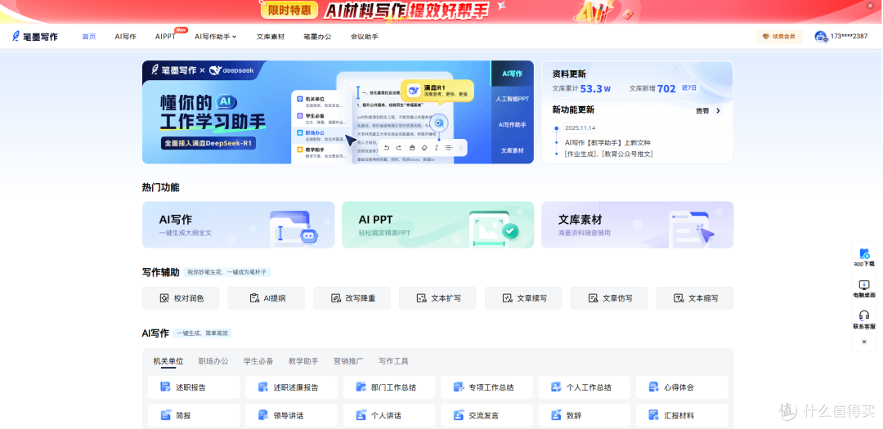This screenshot has height=429, width=883.
Task: Click the 个人工作总结 icon
Action: [x=557, y=387]
